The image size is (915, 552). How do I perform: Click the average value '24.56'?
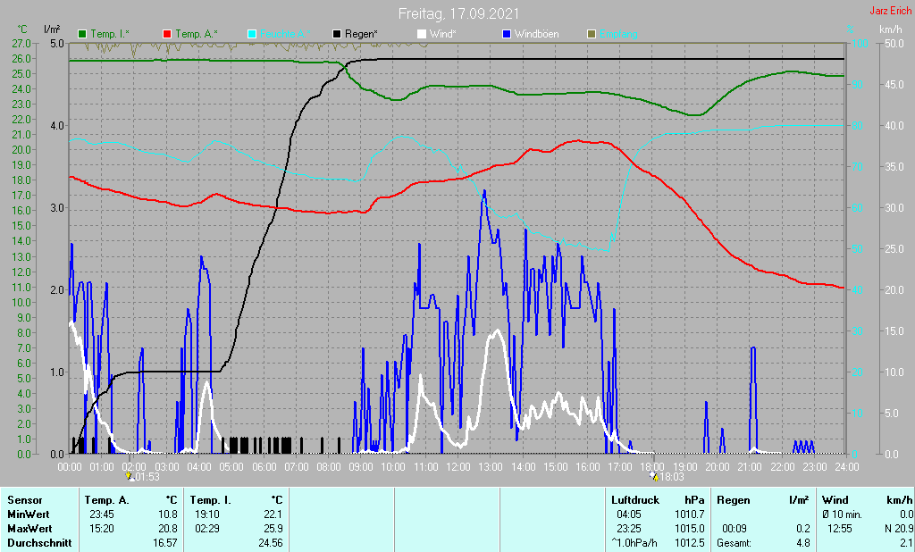point(271,543)
